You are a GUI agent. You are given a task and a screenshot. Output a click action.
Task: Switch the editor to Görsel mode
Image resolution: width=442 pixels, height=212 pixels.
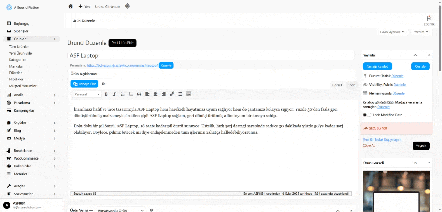pyautogui.click(x=337, y=85)
